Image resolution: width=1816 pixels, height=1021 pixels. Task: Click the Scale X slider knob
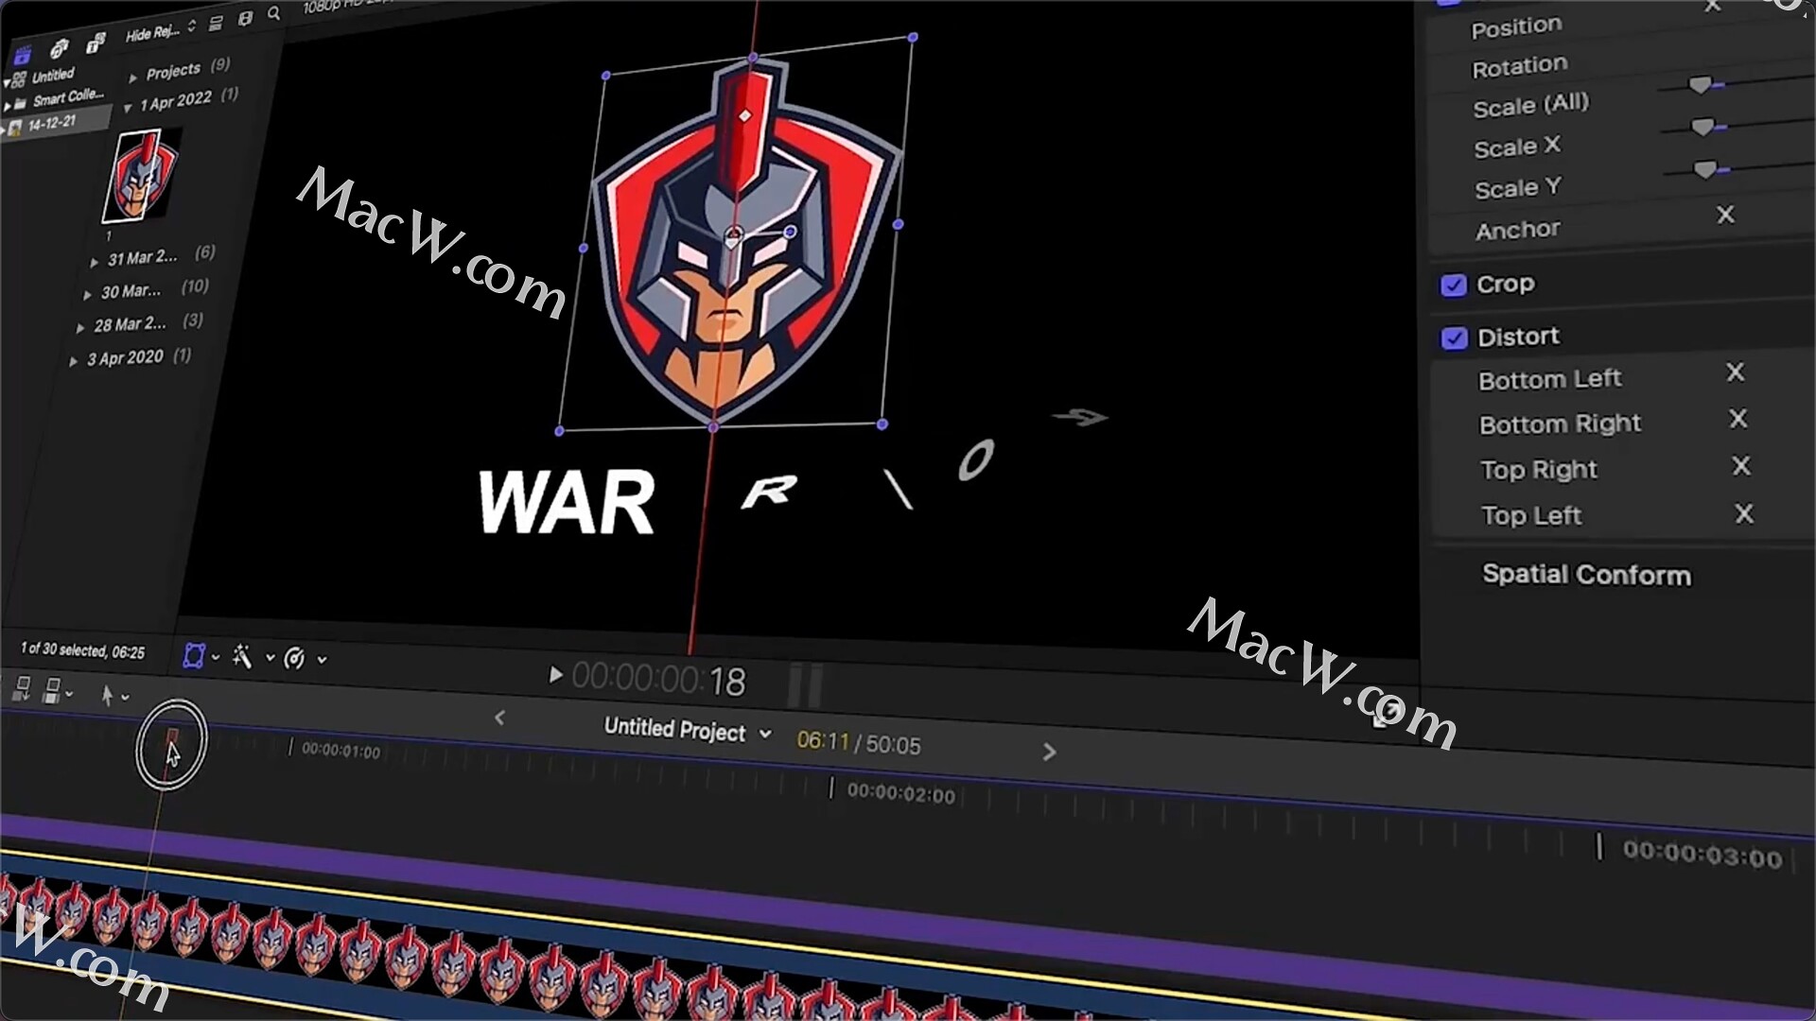pyautogui.click(x=1702, y=127)
